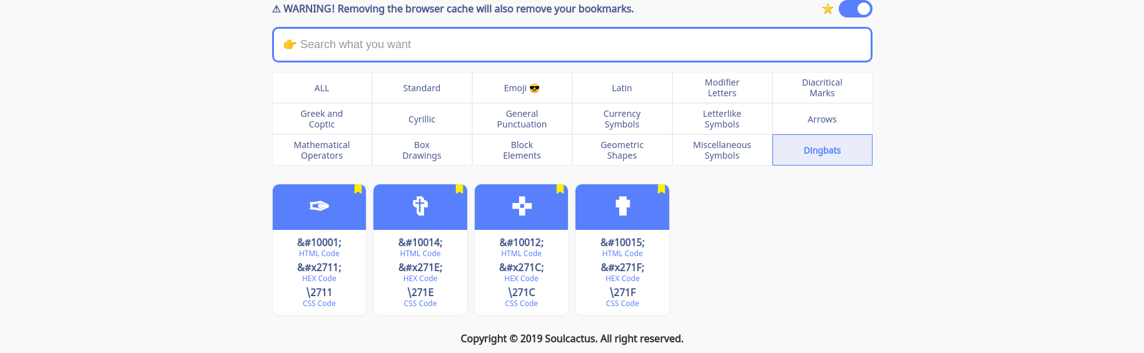This screenshot has height=353, width=1144.
Task: Toggle bookmark on the &#10012; card
Action: [560, 189]
